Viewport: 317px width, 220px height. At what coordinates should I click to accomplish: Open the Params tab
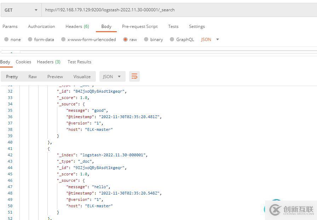[10, 27]
